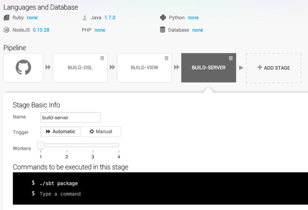Click the Java coffee cup icon
Viewport: 308px width, 210px height.
pyautogui.click(x=85, y=17)
